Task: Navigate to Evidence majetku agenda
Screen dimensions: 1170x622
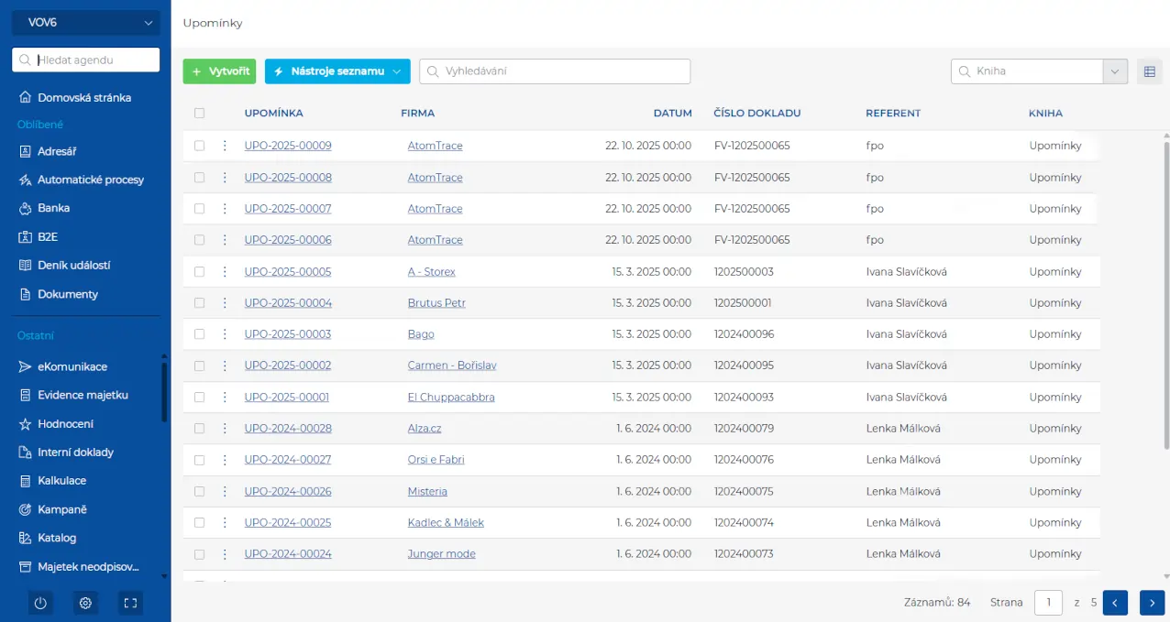Action: 83,395
